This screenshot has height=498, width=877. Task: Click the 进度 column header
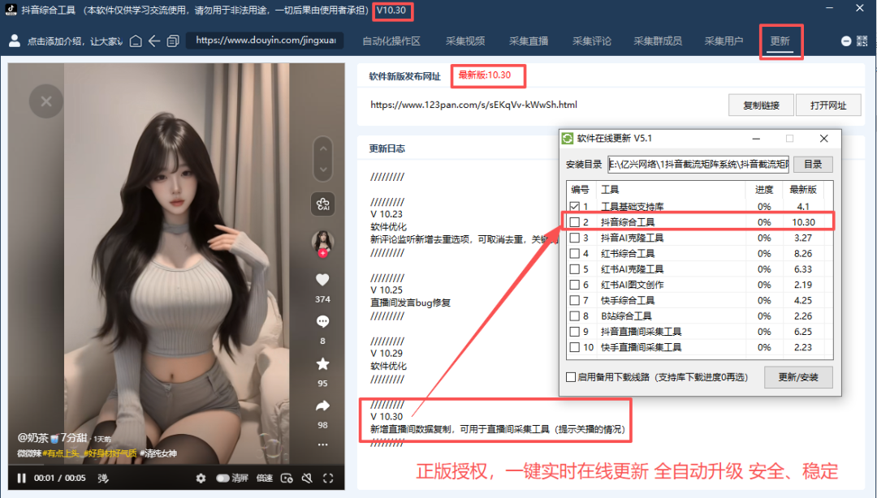764,190
